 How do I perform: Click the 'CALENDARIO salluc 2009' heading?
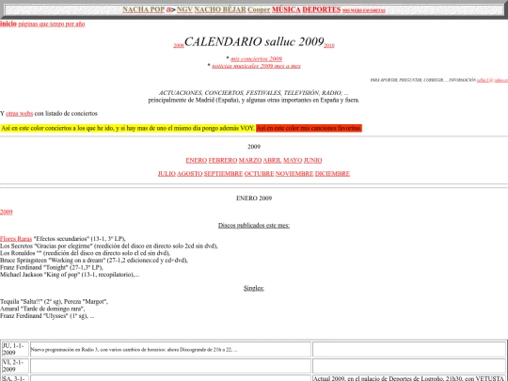click(x=254, y=41)
